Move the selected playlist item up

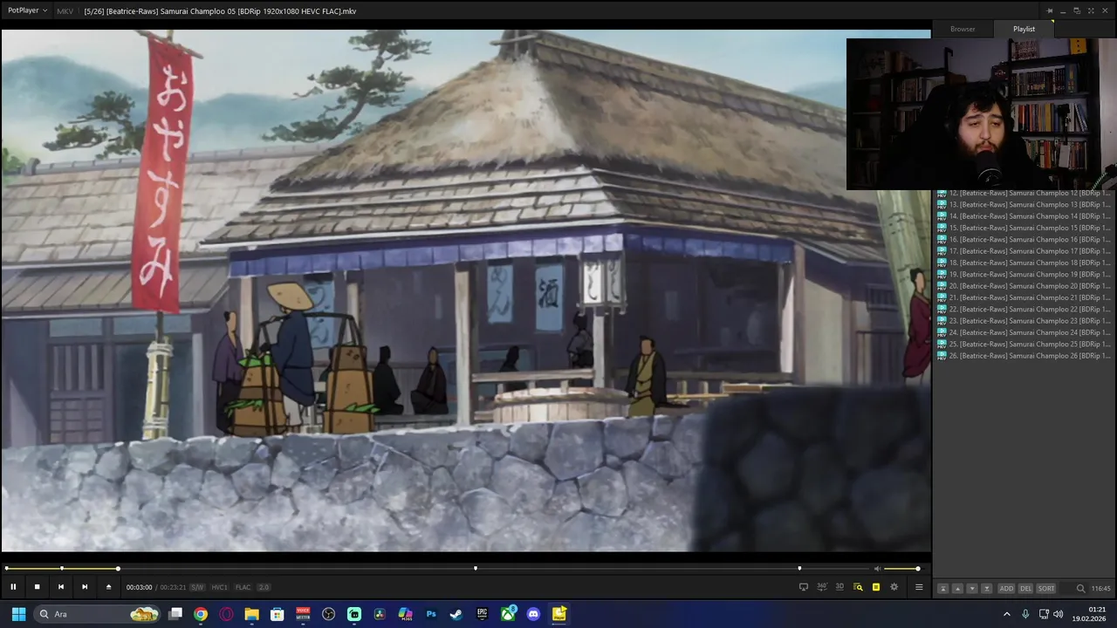[x=957, y=589]
